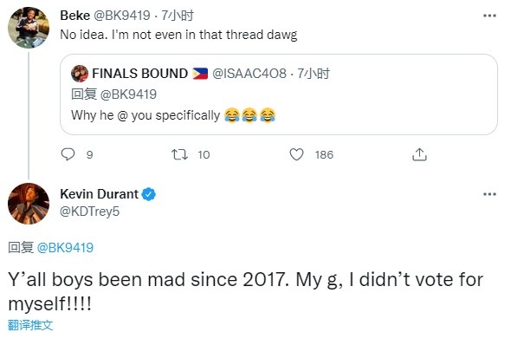This screenshot has width=511, height=345.
Task: Click the FINALS BOUND small avatar icon
Action: (80, 74)
